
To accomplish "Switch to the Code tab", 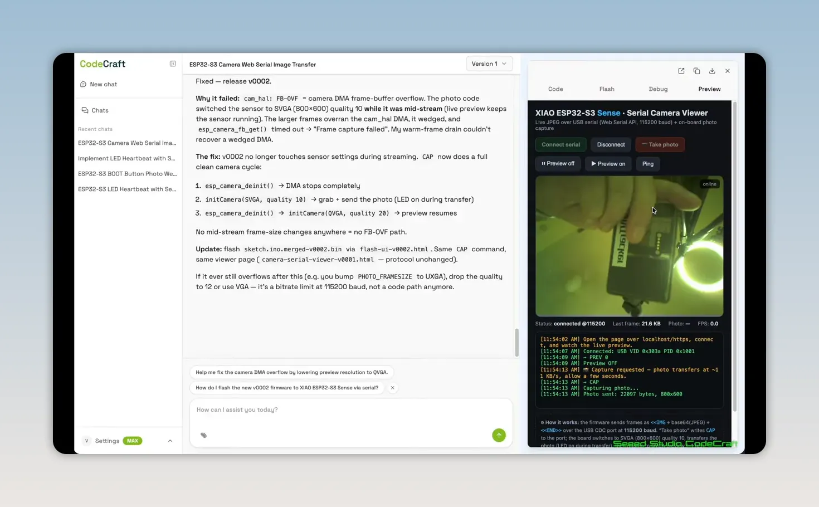I will click(555, 89).
